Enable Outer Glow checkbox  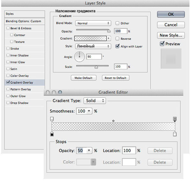tap(8, 96)
